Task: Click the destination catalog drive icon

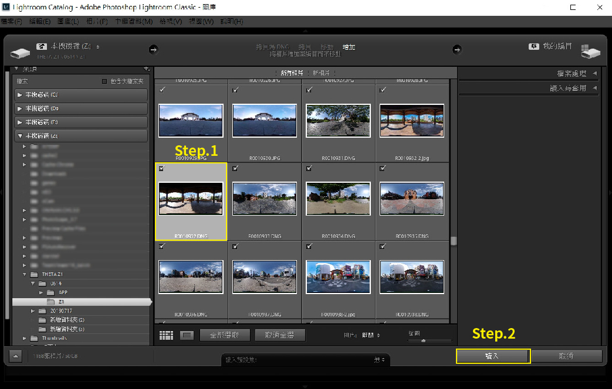Action: (x=590, y=52)
